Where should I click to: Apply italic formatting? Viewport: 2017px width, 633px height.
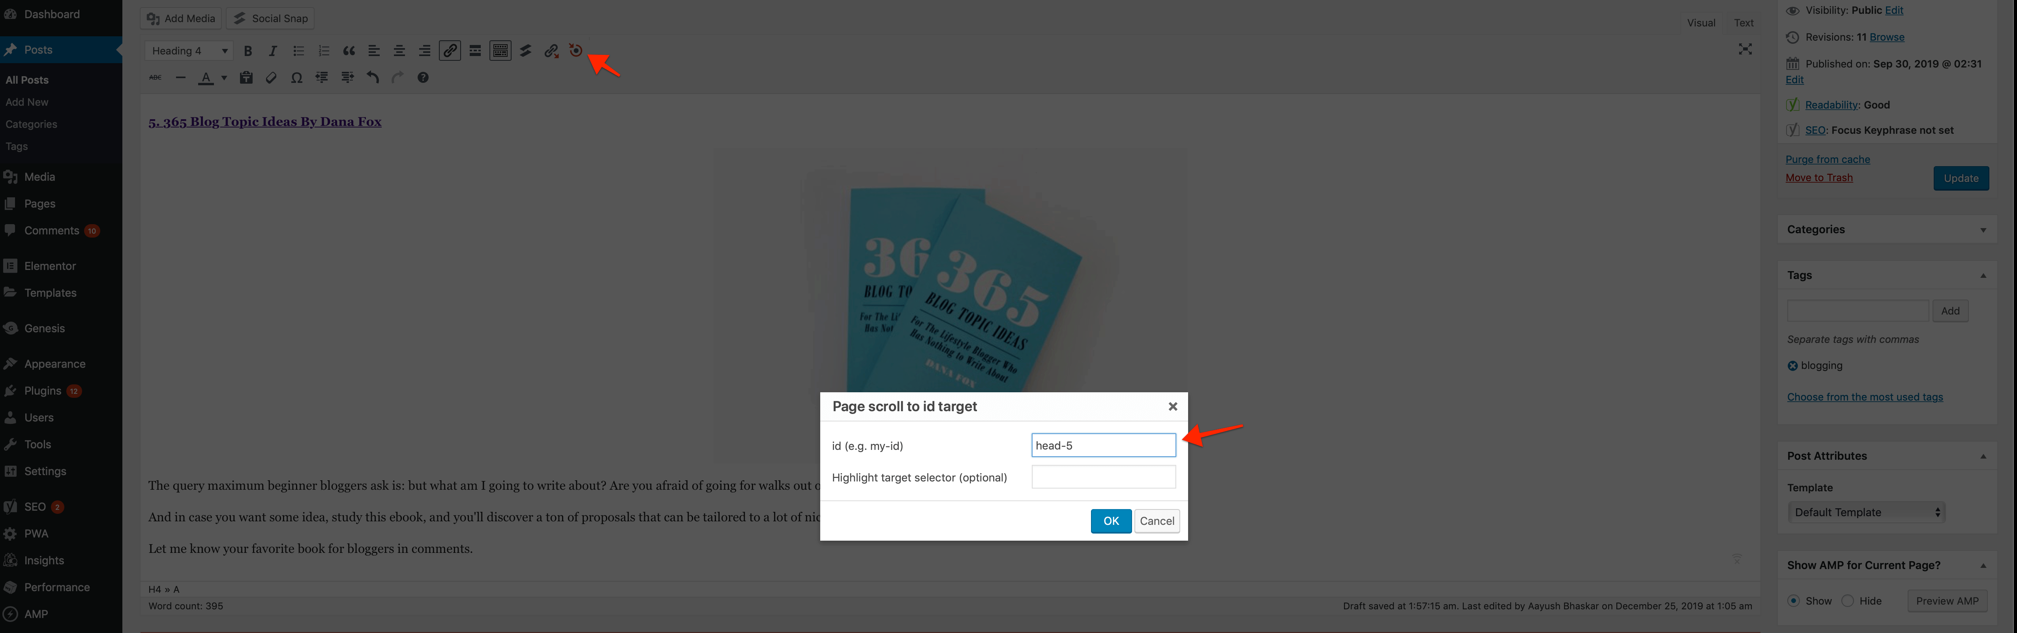click(272, 51)
